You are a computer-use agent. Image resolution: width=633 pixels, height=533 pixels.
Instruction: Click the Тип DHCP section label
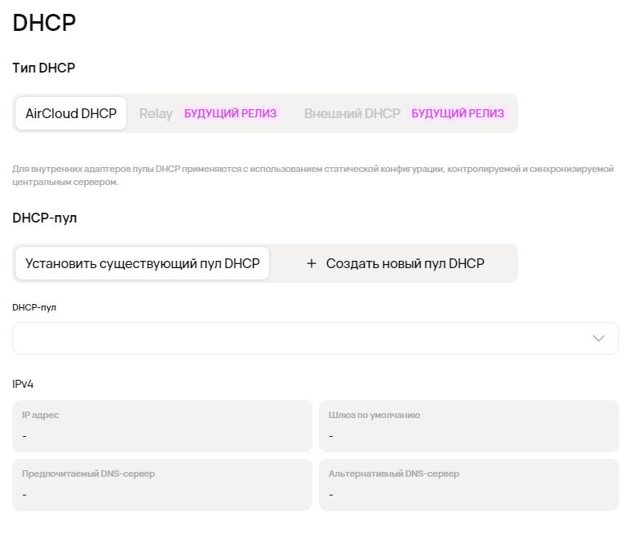click(x=44, y=68)
